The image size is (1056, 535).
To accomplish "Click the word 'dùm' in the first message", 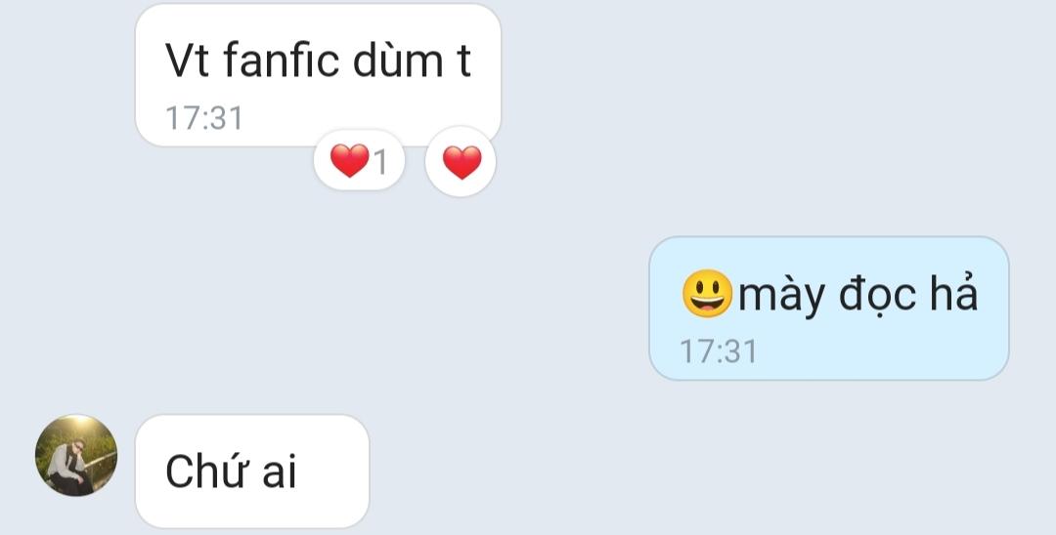I will click(397, 60).
